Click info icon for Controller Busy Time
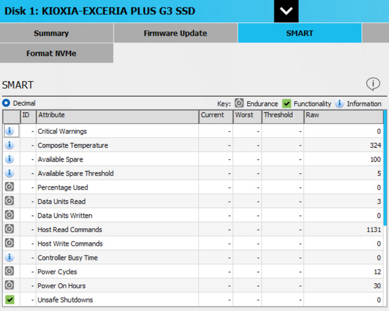 coord(9,257)
